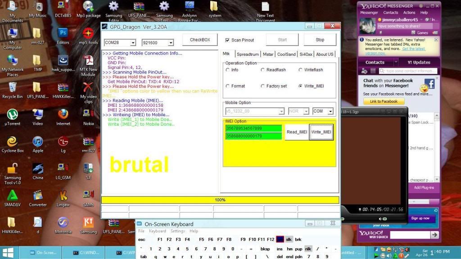Uncheck the Scan Pinout checkbox

click(x=227, y=40)
